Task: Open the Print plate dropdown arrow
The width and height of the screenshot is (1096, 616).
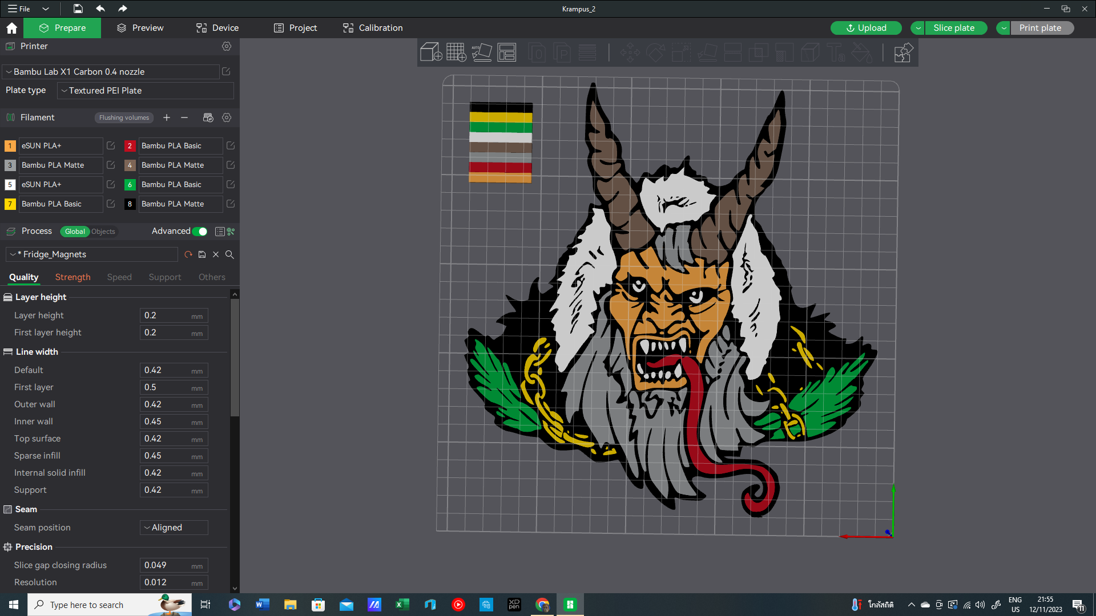Action: [x=1004, y=28]
